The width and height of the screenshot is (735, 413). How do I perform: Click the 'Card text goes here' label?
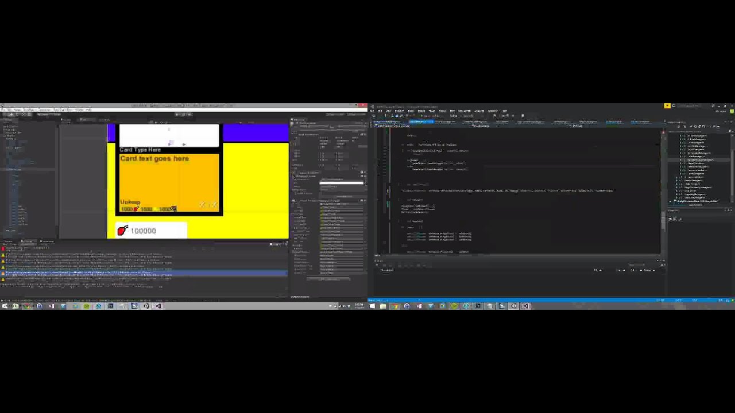(154, 158)
